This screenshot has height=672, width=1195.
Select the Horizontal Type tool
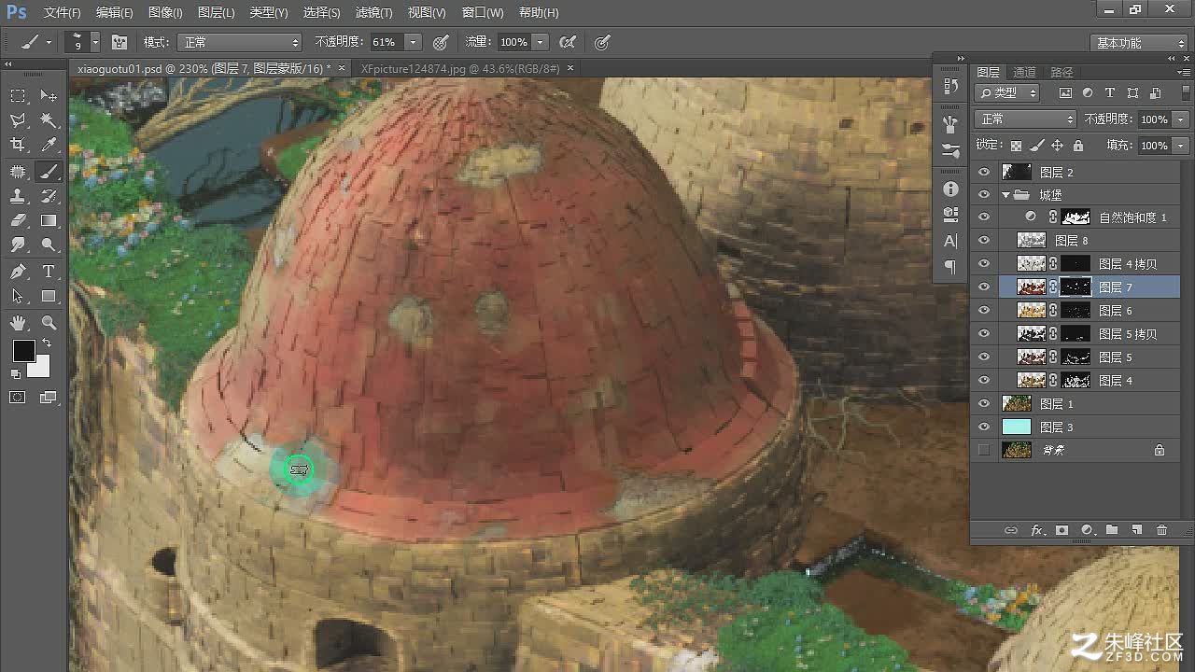(x=49, y=272)
